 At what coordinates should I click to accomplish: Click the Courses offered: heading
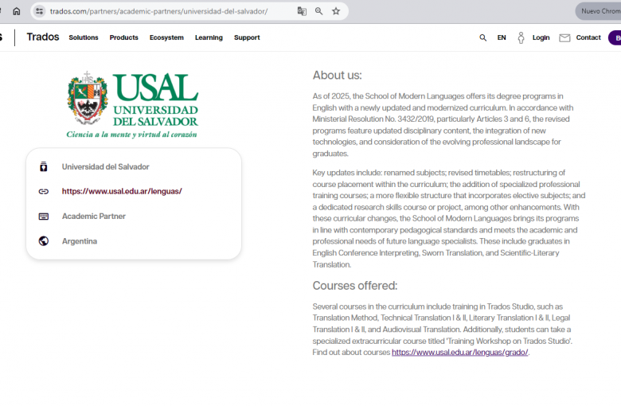tap(355, 286)
